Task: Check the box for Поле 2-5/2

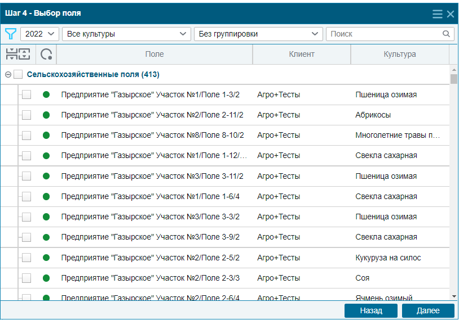Action: (x=27, y=258)
